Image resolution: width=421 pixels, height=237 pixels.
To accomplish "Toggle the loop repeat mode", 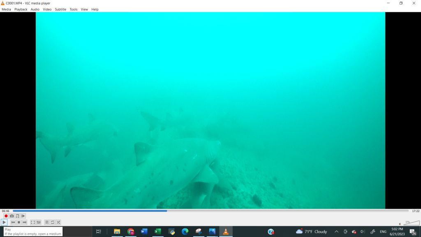I will pyautogui.click(x=53, y=222).
